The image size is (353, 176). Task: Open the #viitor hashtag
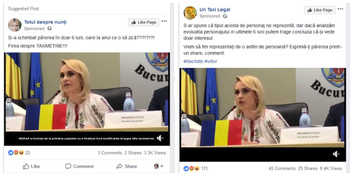[211, 61]
